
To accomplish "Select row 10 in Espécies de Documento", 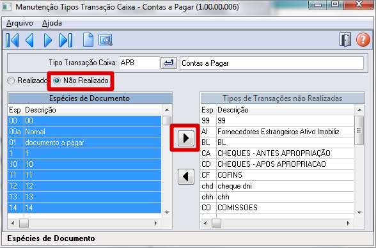I will (84, 164).
